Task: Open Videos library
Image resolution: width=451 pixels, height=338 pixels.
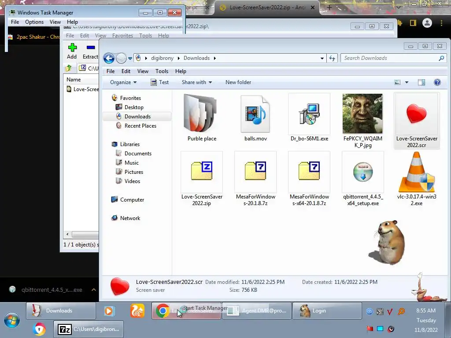Action: (x=132, y=181)
